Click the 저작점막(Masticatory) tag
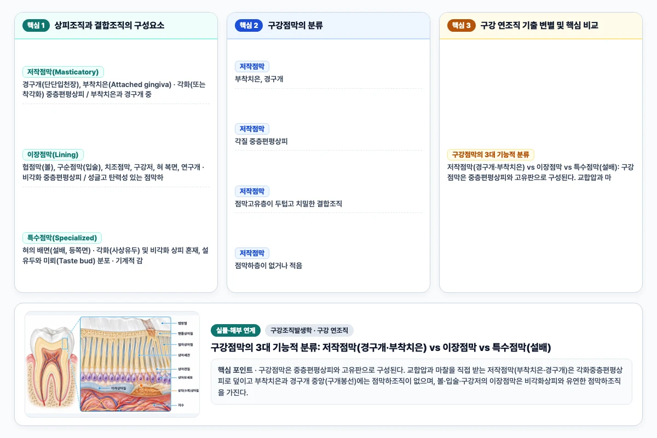 point(63,72)
